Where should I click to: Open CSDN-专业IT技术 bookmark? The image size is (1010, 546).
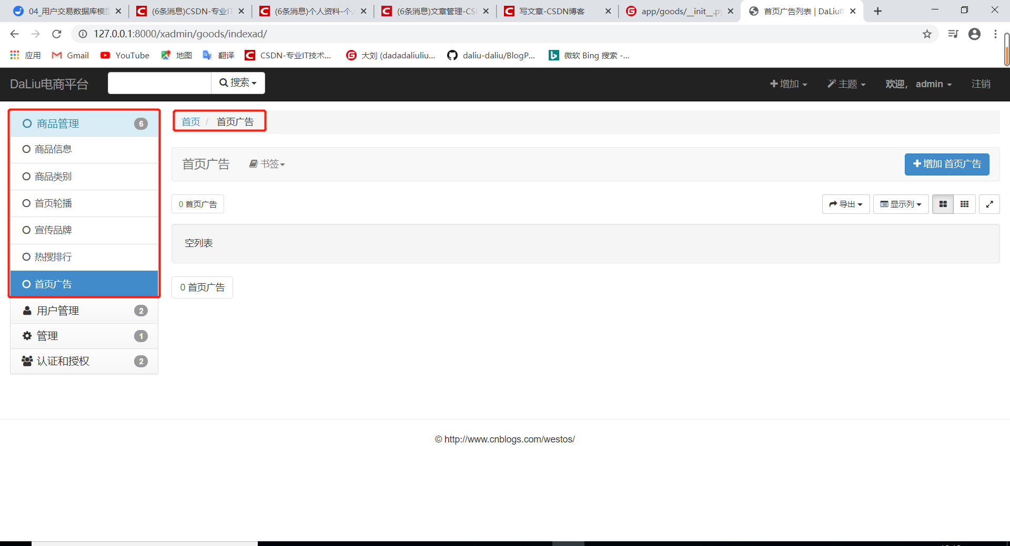(288, 55)
